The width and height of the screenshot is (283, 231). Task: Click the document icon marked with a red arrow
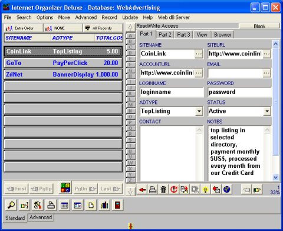click(x=216, y=190)
